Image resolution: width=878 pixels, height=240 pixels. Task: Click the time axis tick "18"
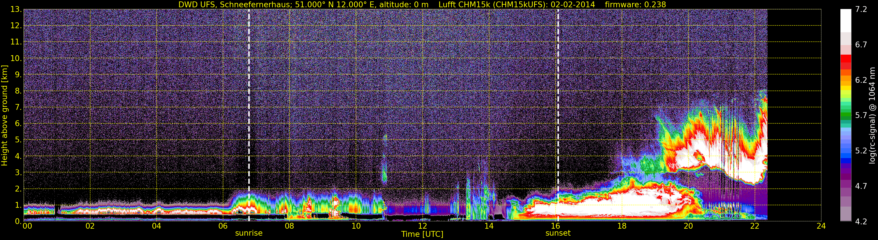point(622,226)
